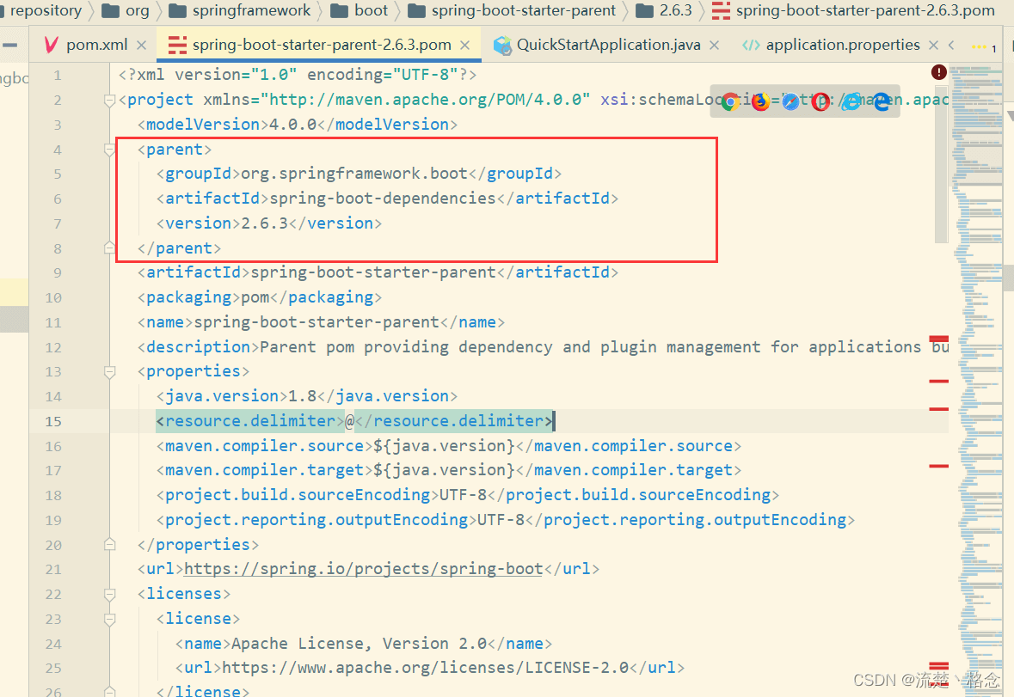
Task: Click line number 21 in the gutter
Action: pyautogui.click(x=53, y=569)
